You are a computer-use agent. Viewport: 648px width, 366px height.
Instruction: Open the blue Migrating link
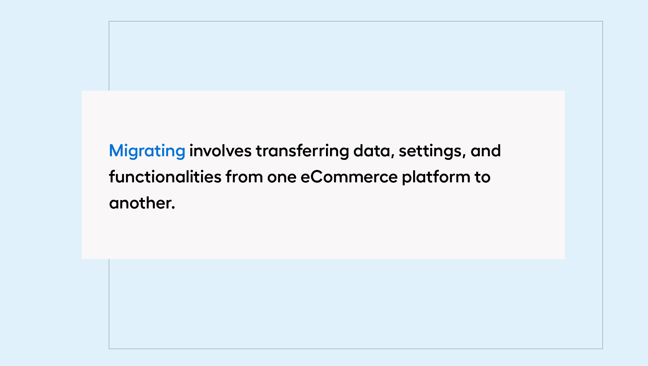pos(147,151)
